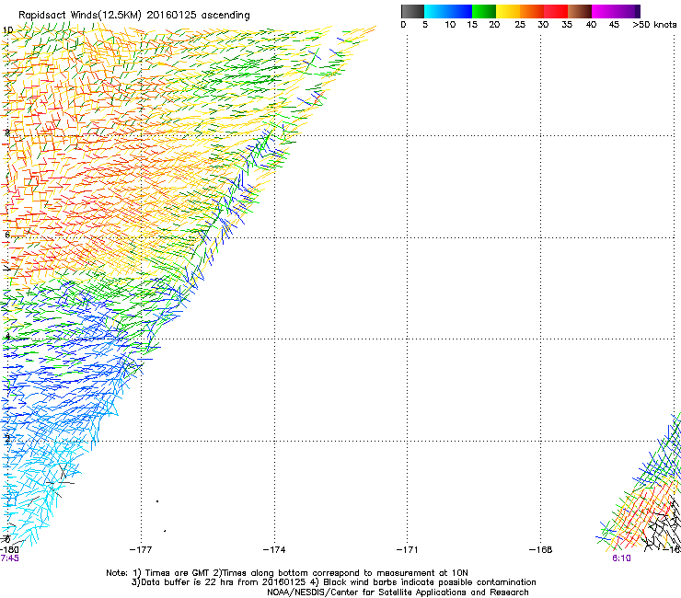This screenshot has height=598, width=681.
Task: Click the -168 longitude axis label
Action: pyautogui.click(x=540, y=550)
